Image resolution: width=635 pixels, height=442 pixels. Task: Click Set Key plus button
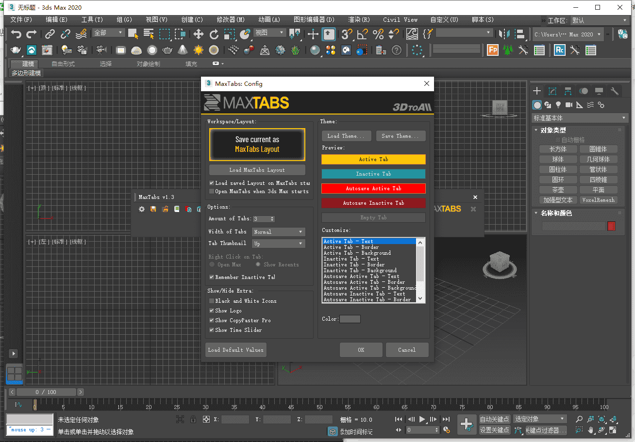467,424
